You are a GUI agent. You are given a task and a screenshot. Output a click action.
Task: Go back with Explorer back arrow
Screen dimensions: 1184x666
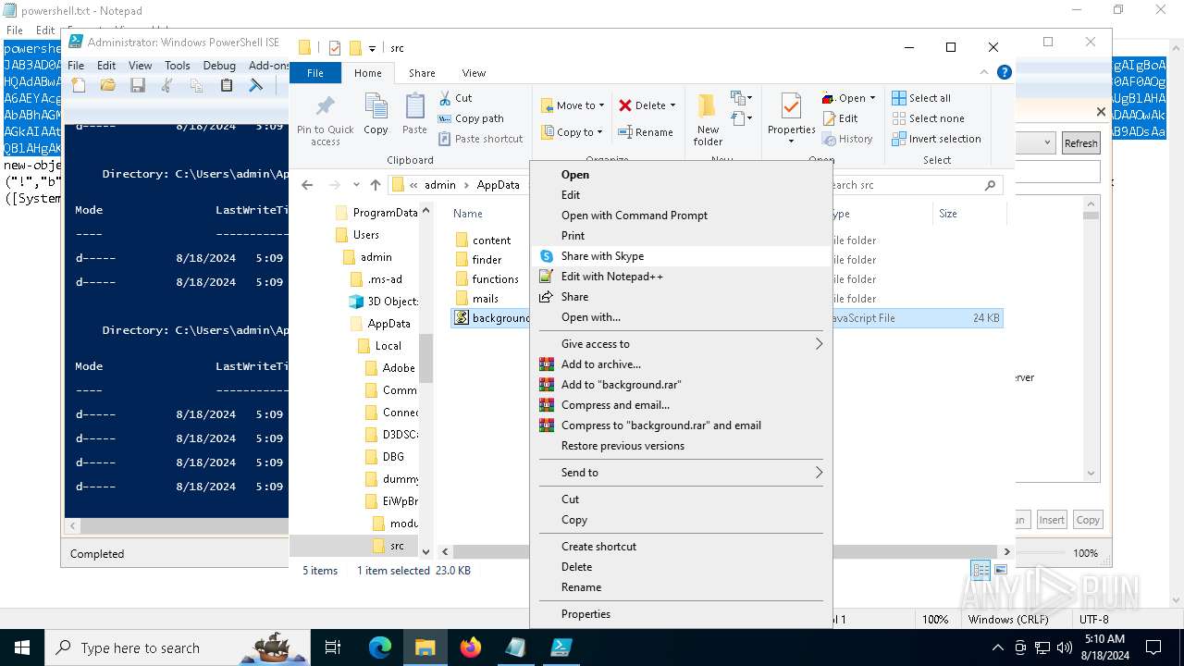(307, 185)
